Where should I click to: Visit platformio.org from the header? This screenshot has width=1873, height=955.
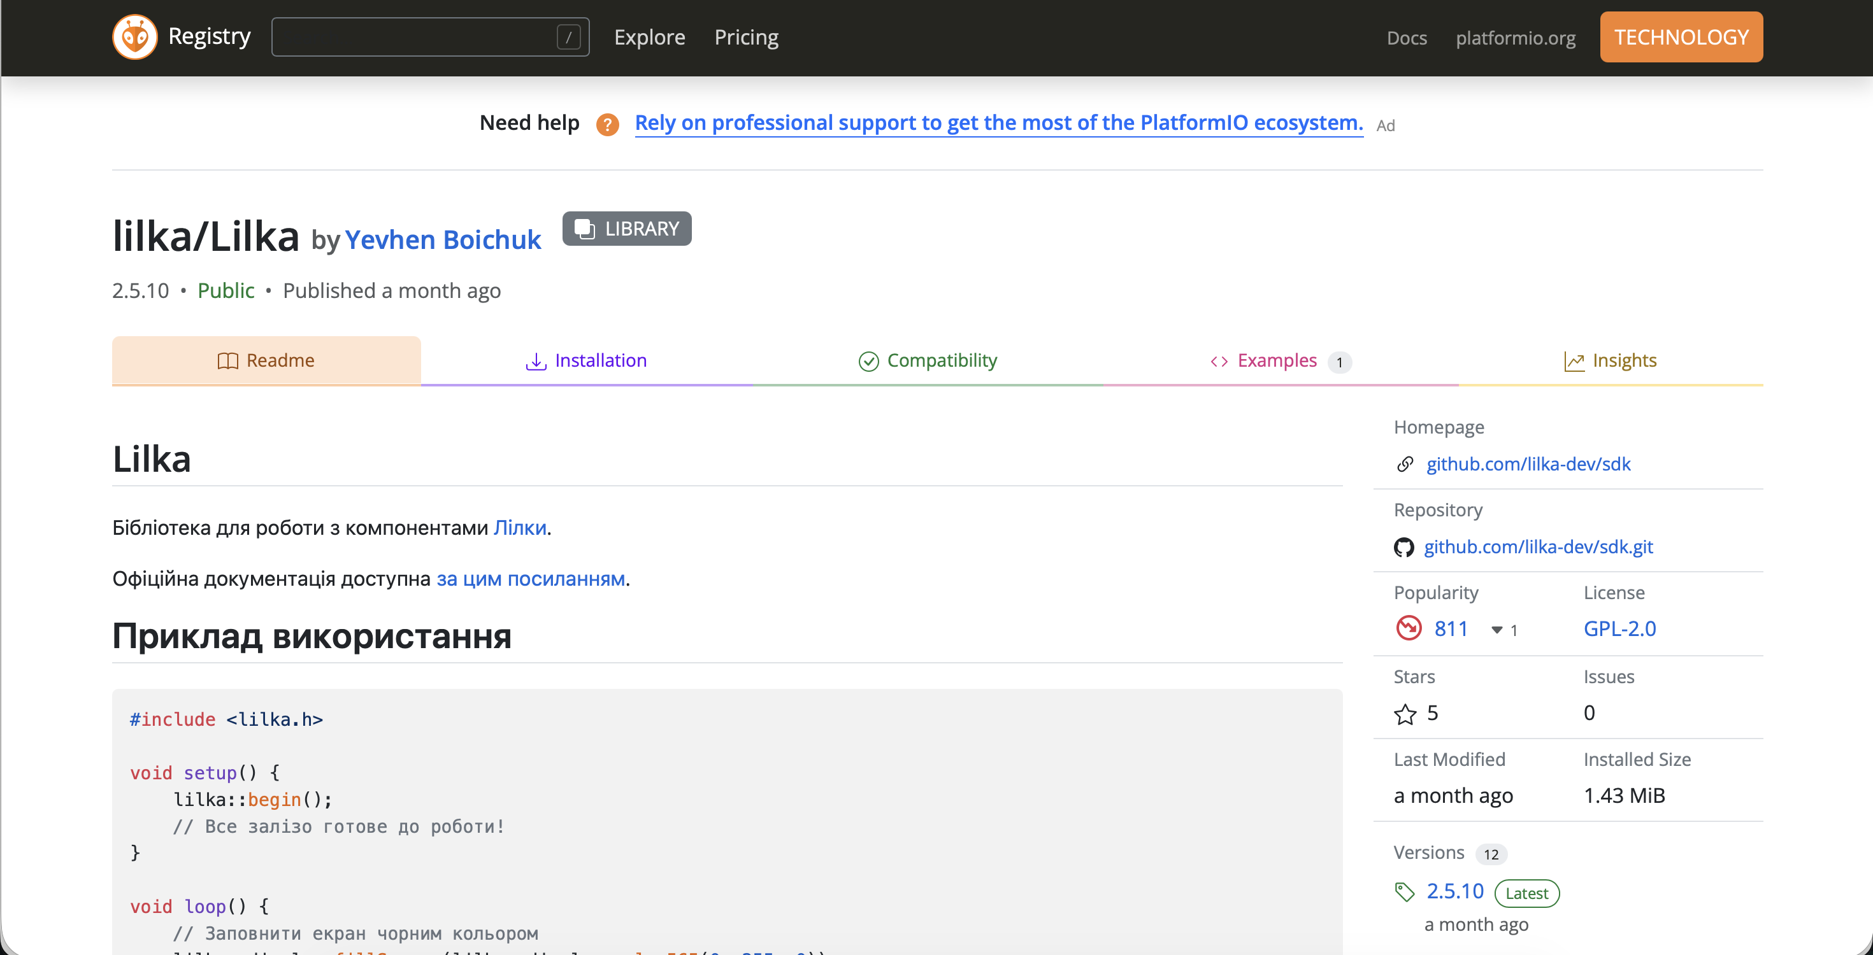point(1515,38)
